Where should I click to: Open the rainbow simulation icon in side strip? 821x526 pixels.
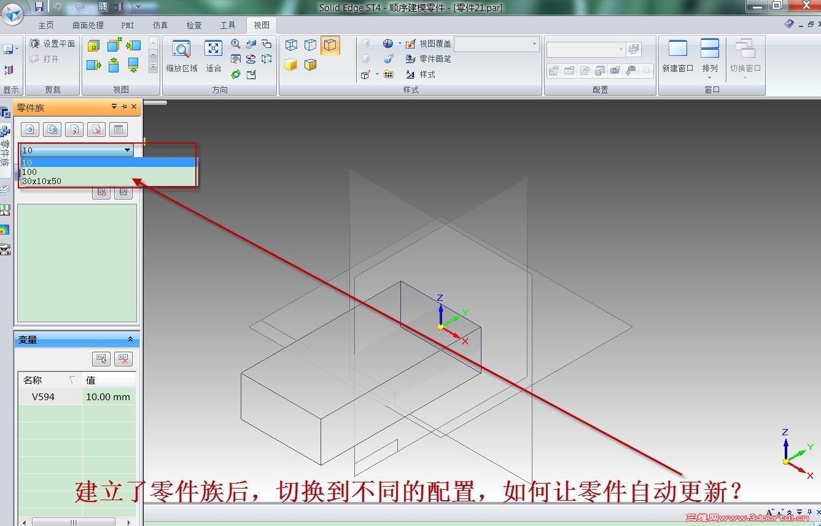[5, 230]
